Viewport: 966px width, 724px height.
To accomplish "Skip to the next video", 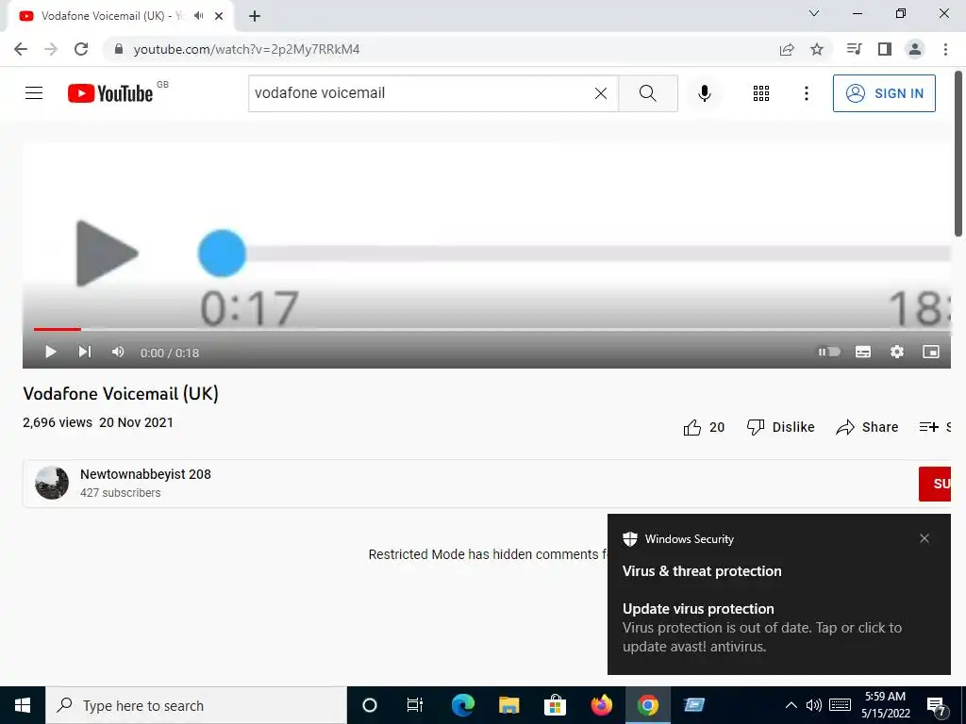I will 84,352.
